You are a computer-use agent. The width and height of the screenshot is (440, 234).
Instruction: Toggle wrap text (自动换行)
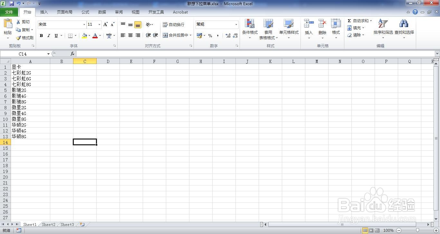tap(174, 24)
